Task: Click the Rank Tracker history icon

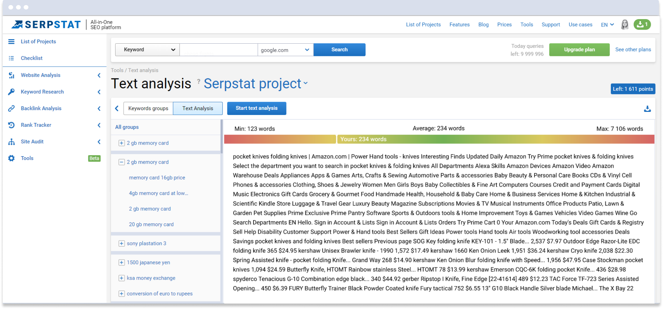Action: click(x=11, y=125)
